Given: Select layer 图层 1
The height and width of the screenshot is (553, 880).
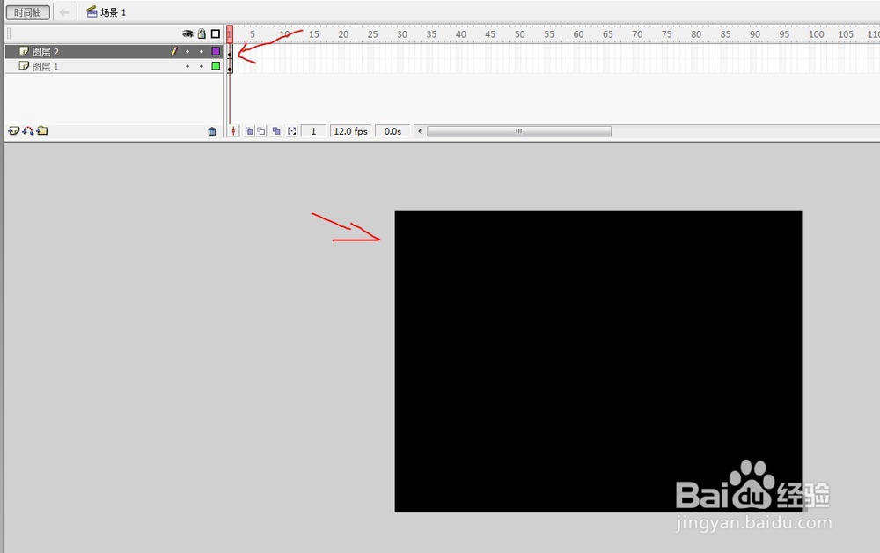Looking at the screenshot, I should 114,66.
